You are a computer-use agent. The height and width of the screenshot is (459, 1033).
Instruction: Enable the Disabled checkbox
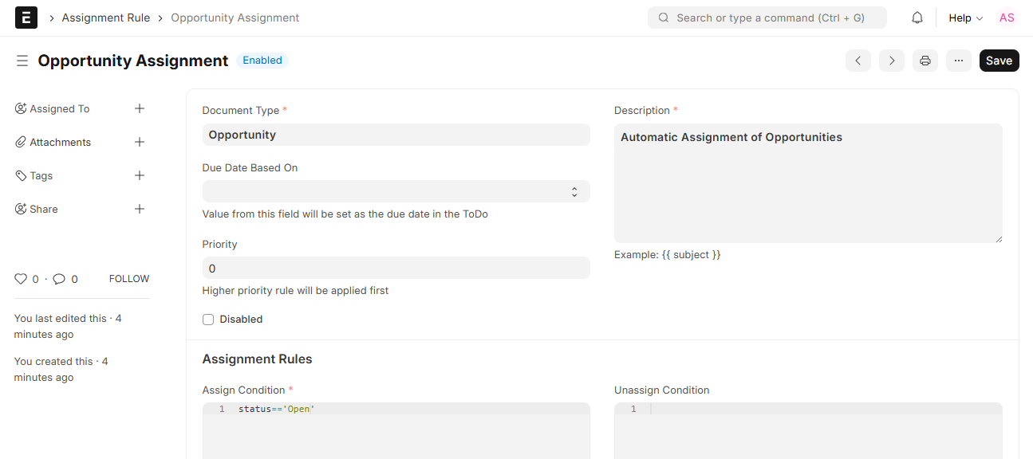208,320
